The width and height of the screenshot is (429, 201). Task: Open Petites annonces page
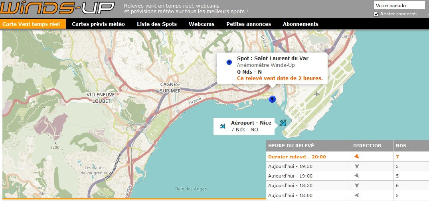[249, 24]
